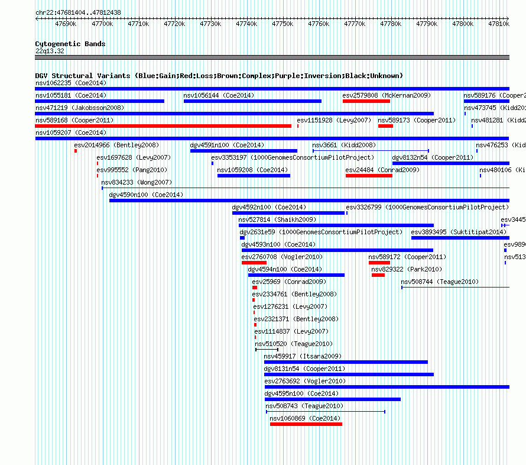
Task: Click nsv1059208 (Coe2014) label
Action: click(252, 170)
